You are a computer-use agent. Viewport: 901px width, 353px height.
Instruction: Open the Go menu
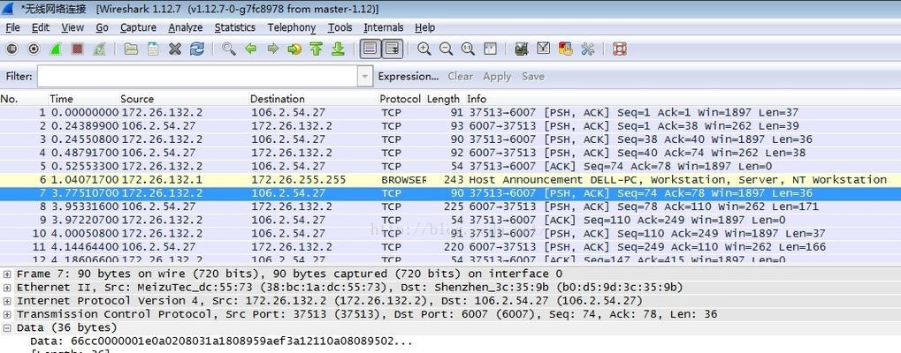[103, 27]
